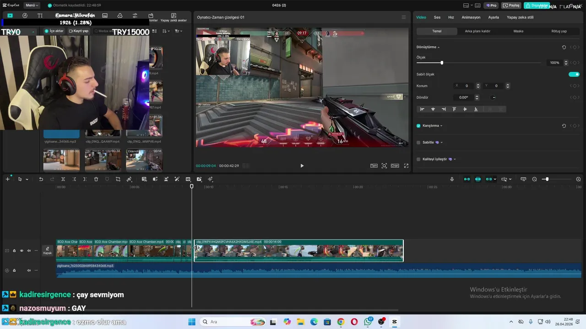Click the timeline zoom slider handle

tap(547, 179)
